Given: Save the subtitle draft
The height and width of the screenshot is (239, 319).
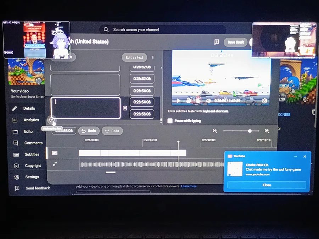Looking at the screenshot, I should pyautogui.click(x=236, y=42).
